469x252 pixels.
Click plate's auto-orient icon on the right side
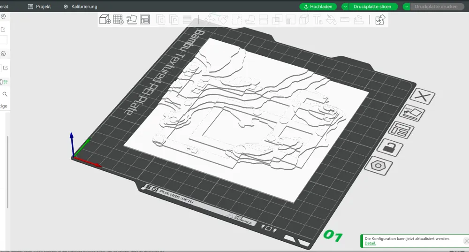coord(412,113)
